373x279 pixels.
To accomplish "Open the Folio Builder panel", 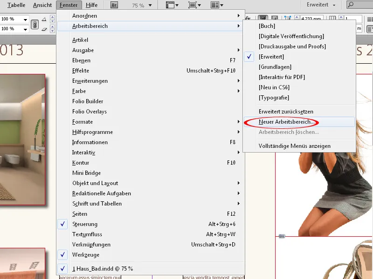I will click(151, 101).
